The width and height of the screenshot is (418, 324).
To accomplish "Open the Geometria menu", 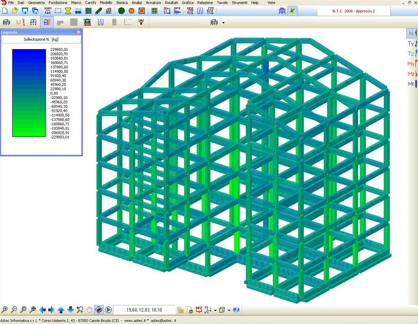I will pyautogui.click(x=36, y=3).
